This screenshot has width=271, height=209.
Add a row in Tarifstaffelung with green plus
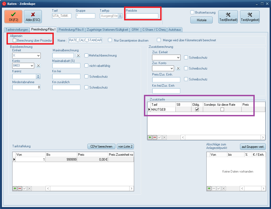coord(15,188)
